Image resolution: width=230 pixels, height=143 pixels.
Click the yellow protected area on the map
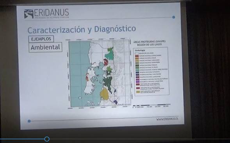pyautogui.click(x=104, y=94)
